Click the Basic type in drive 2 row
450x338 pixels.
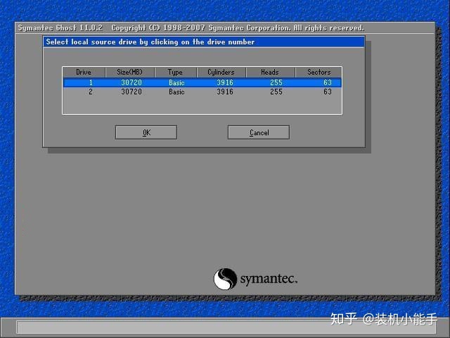(176, 92)
